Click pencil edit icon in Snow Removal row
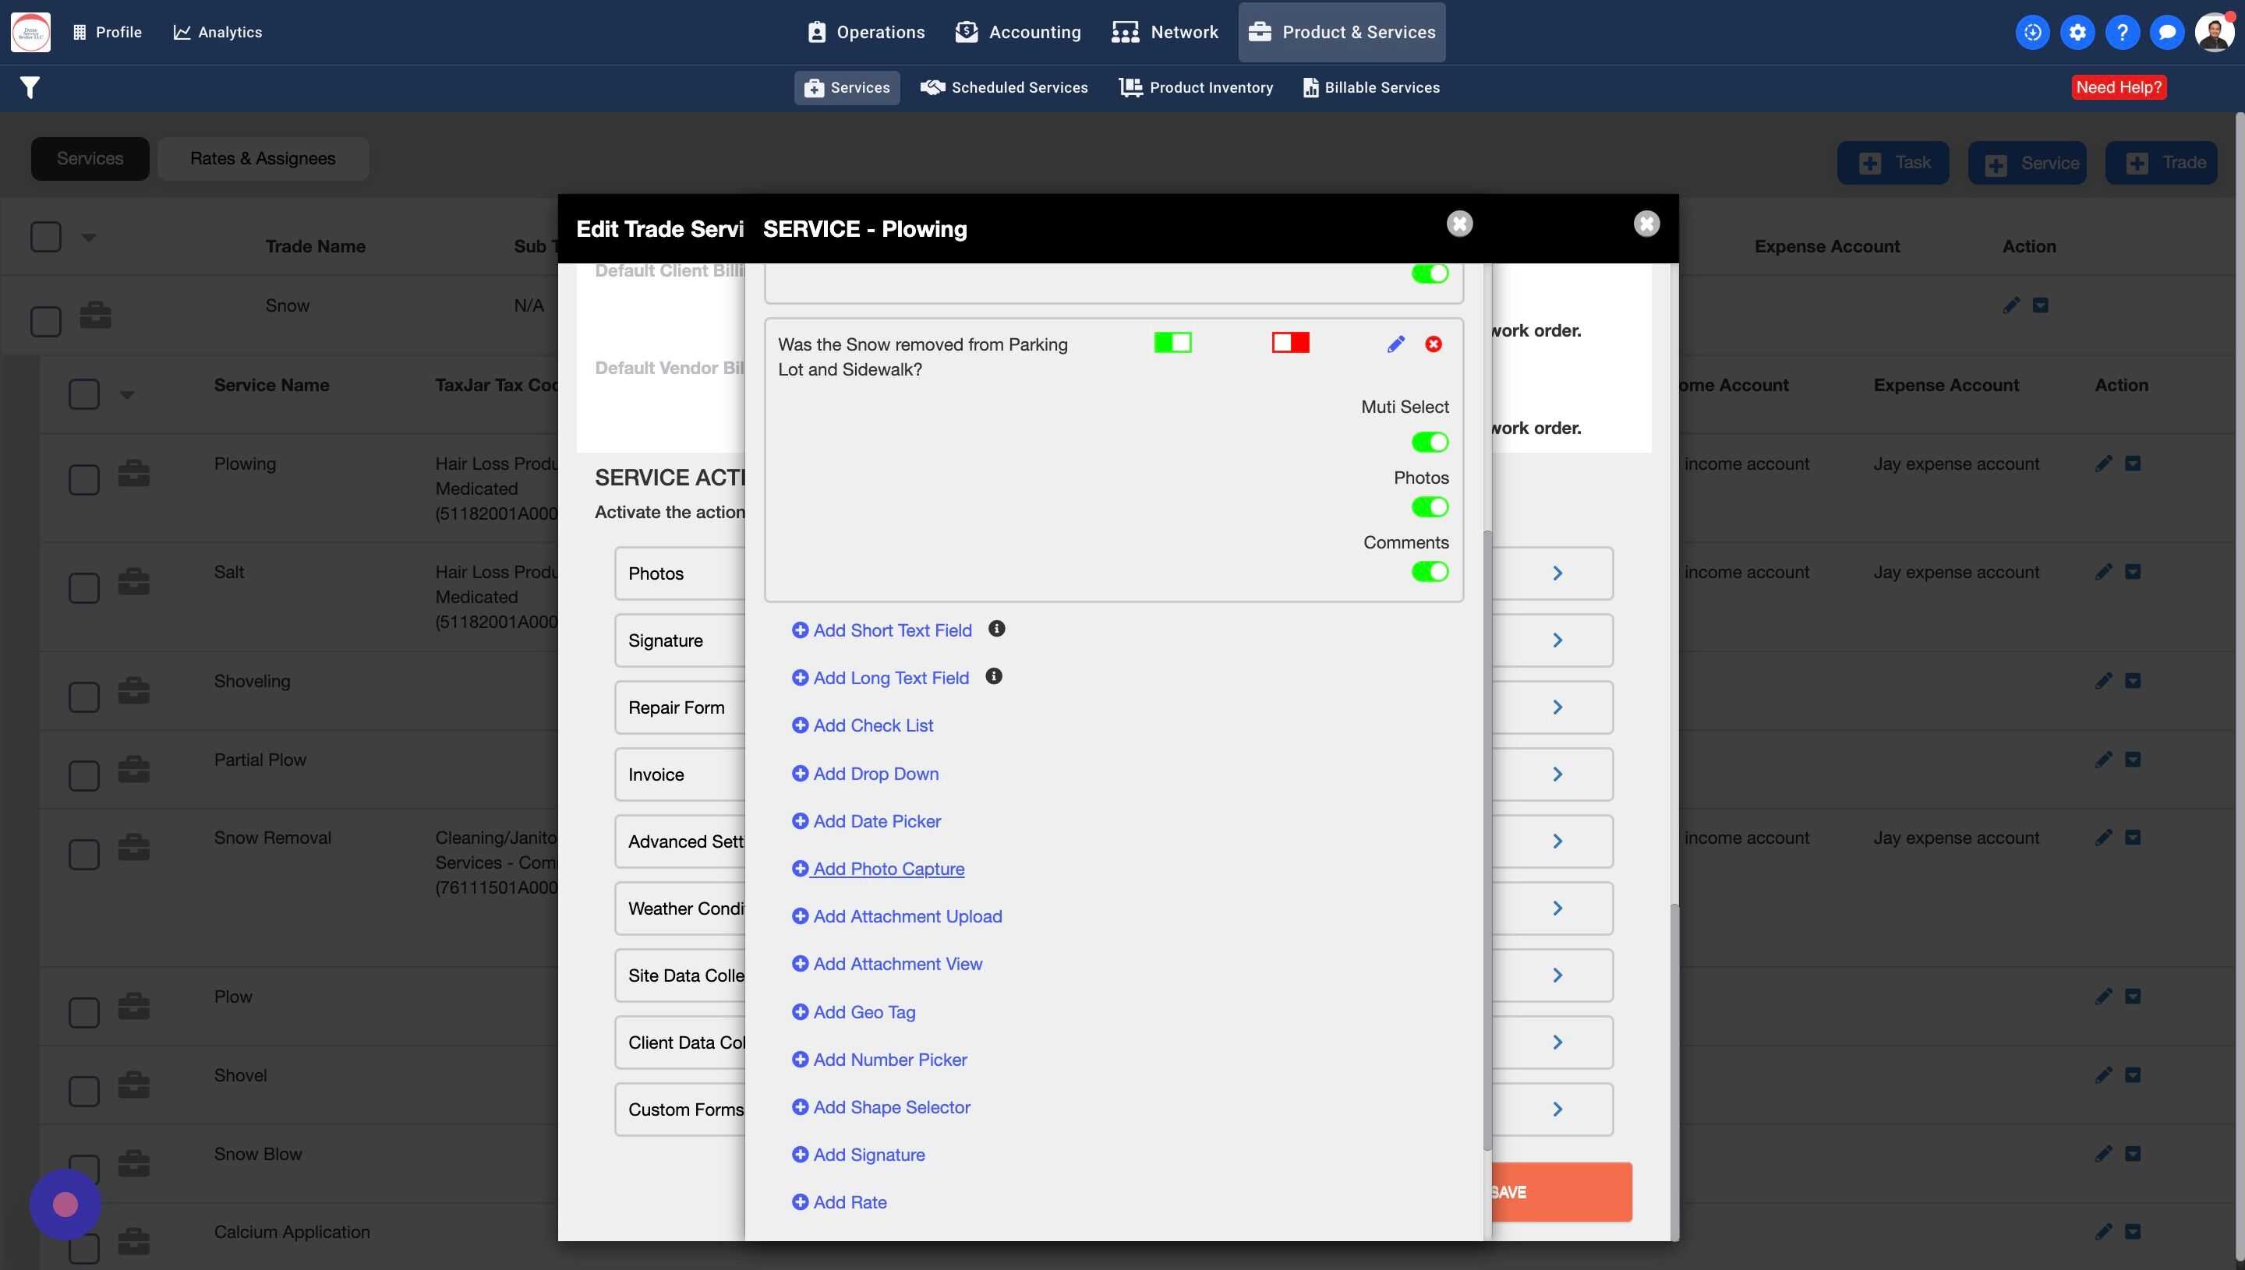The width and height of the screenshot is (2245, 1270). (x=2103, y=838)
